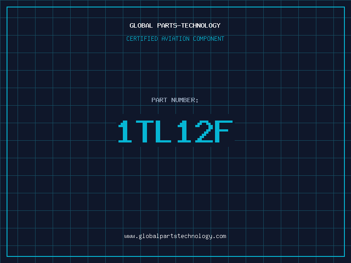
Task: Click the PART NUMBER: label
Action: tap(175, 100)
